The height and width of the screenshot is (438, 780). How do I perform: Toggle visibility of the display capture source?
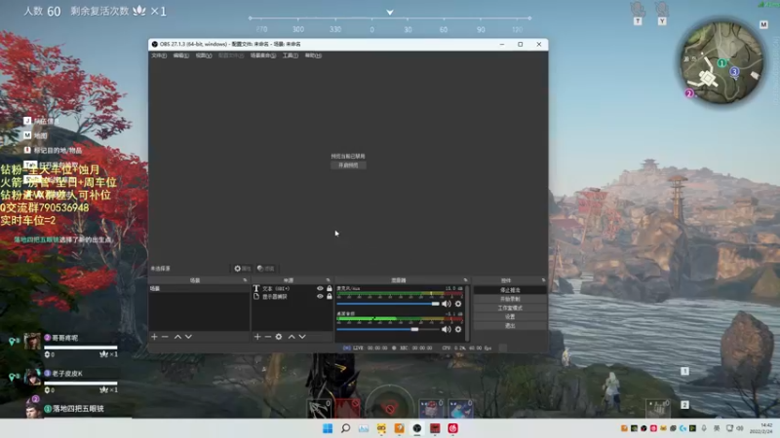(x=320, y=297)
